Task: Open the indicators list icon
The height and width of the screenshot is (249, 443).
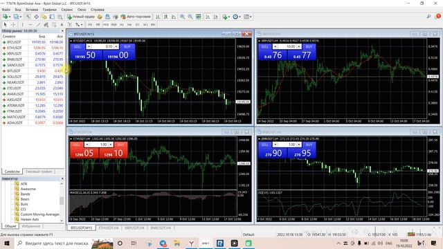Action: tap(225, 17)
